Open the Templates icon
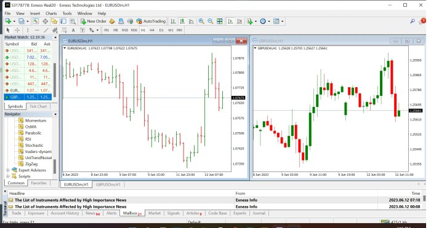This screenshot has width=431, height=228. click(276, 21)
